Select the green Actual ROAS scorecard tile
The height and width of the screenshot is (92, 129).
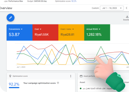pos(97,32)
